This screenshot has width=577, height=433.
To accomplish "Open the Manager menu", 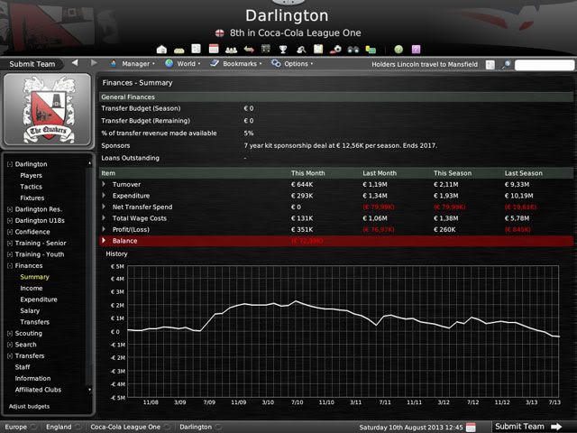I will (x=133, y=64).
